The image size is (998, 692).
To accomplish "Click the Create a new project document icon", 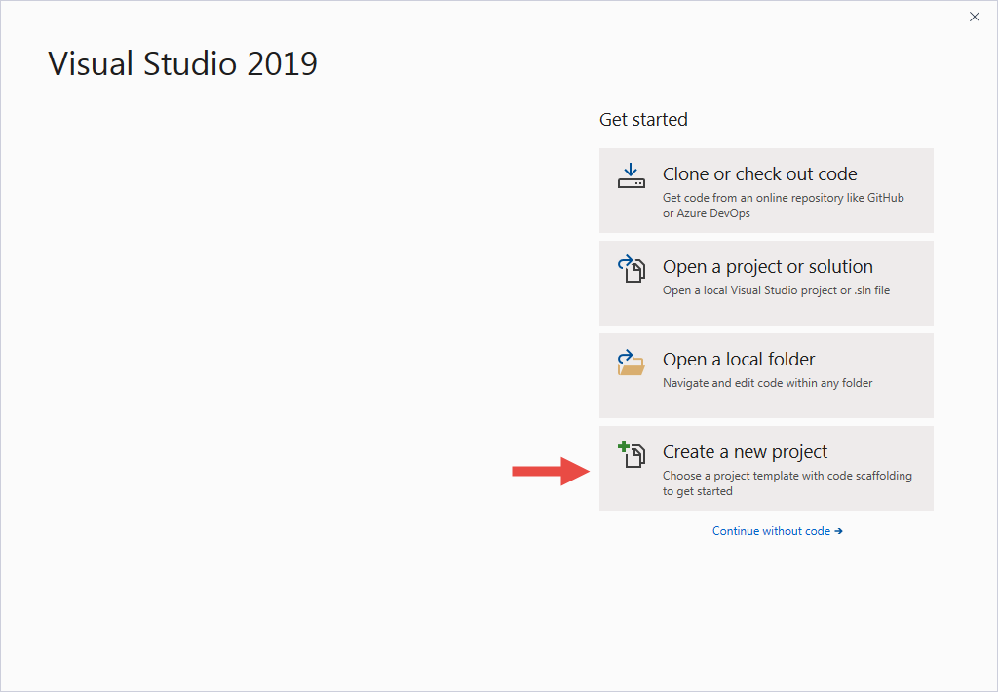I will (x=634, y=457).
